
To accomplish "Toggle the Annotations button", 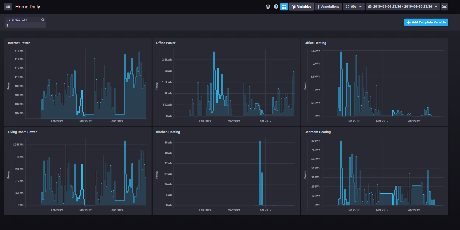I will [329, 7].
